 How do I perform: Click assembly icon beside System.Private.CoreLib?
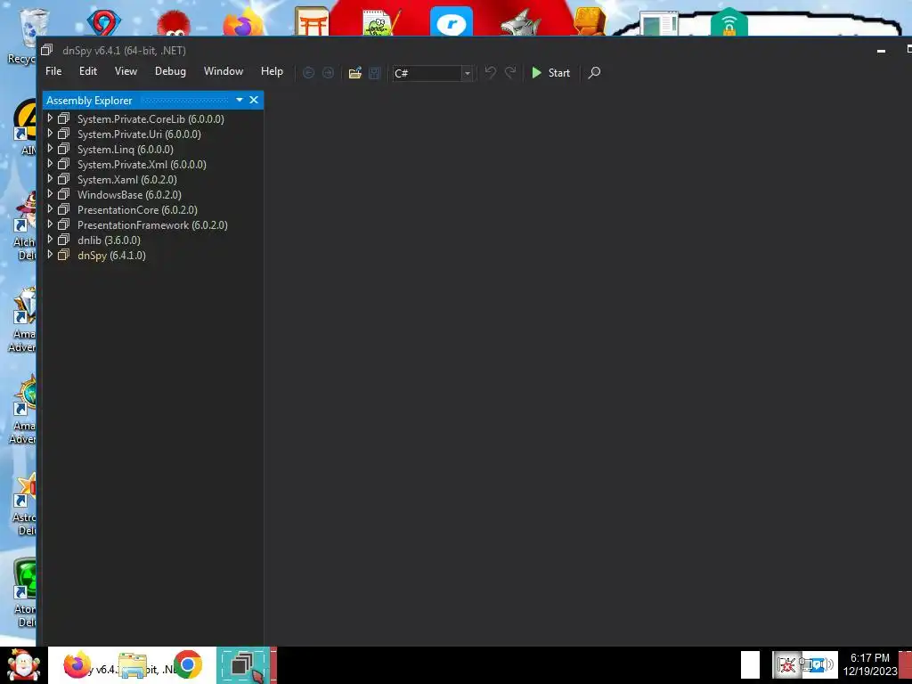[64, 118]
